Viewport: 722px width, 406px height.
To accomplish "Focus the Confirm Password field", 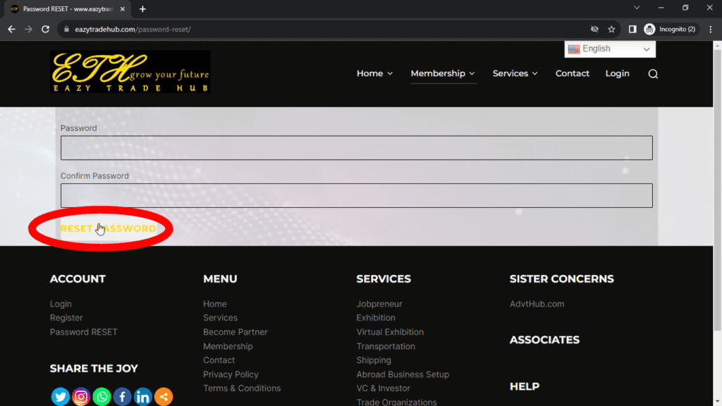I will pyautogui.click(x=356, y=195).
